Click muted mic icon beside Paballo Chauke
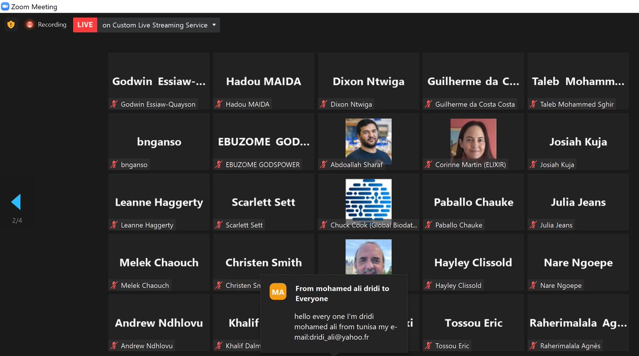Image resolution: width=639 pixels, height=356 pixels. pos(429,225)
